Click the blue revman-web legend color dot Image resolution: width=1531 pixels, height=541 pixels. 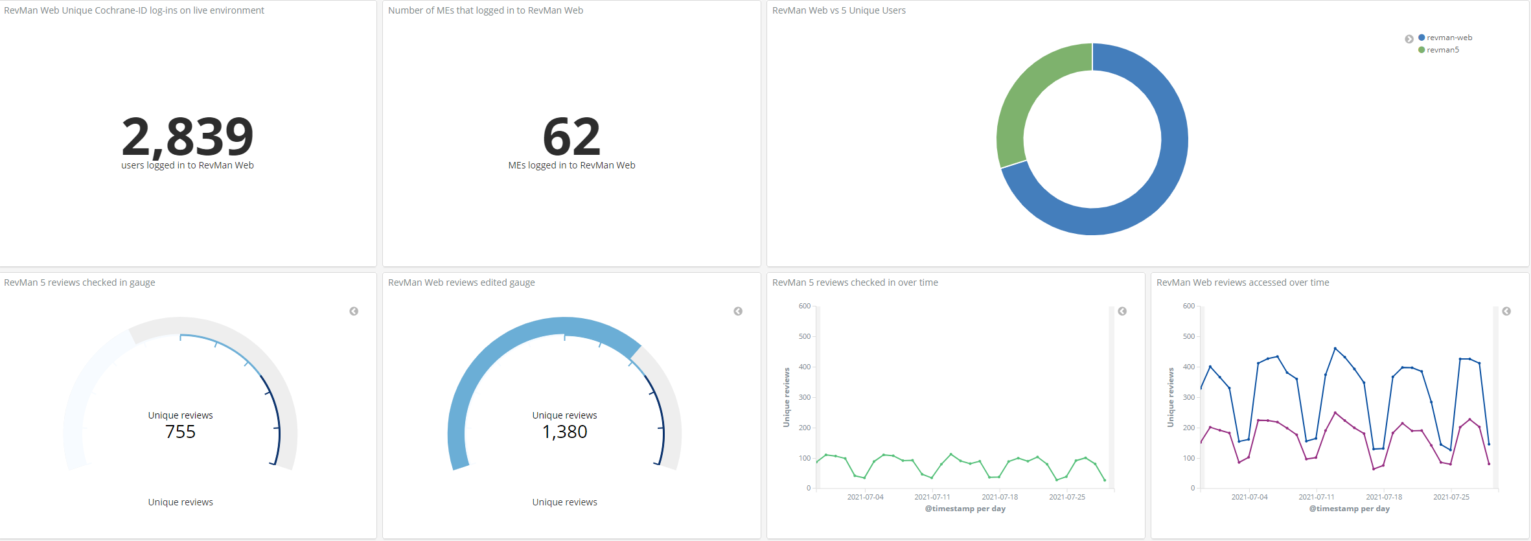pyautogui.click(x=1422, y=38)
